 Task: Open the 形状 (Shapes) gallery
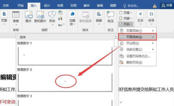(x=52, y=18)
